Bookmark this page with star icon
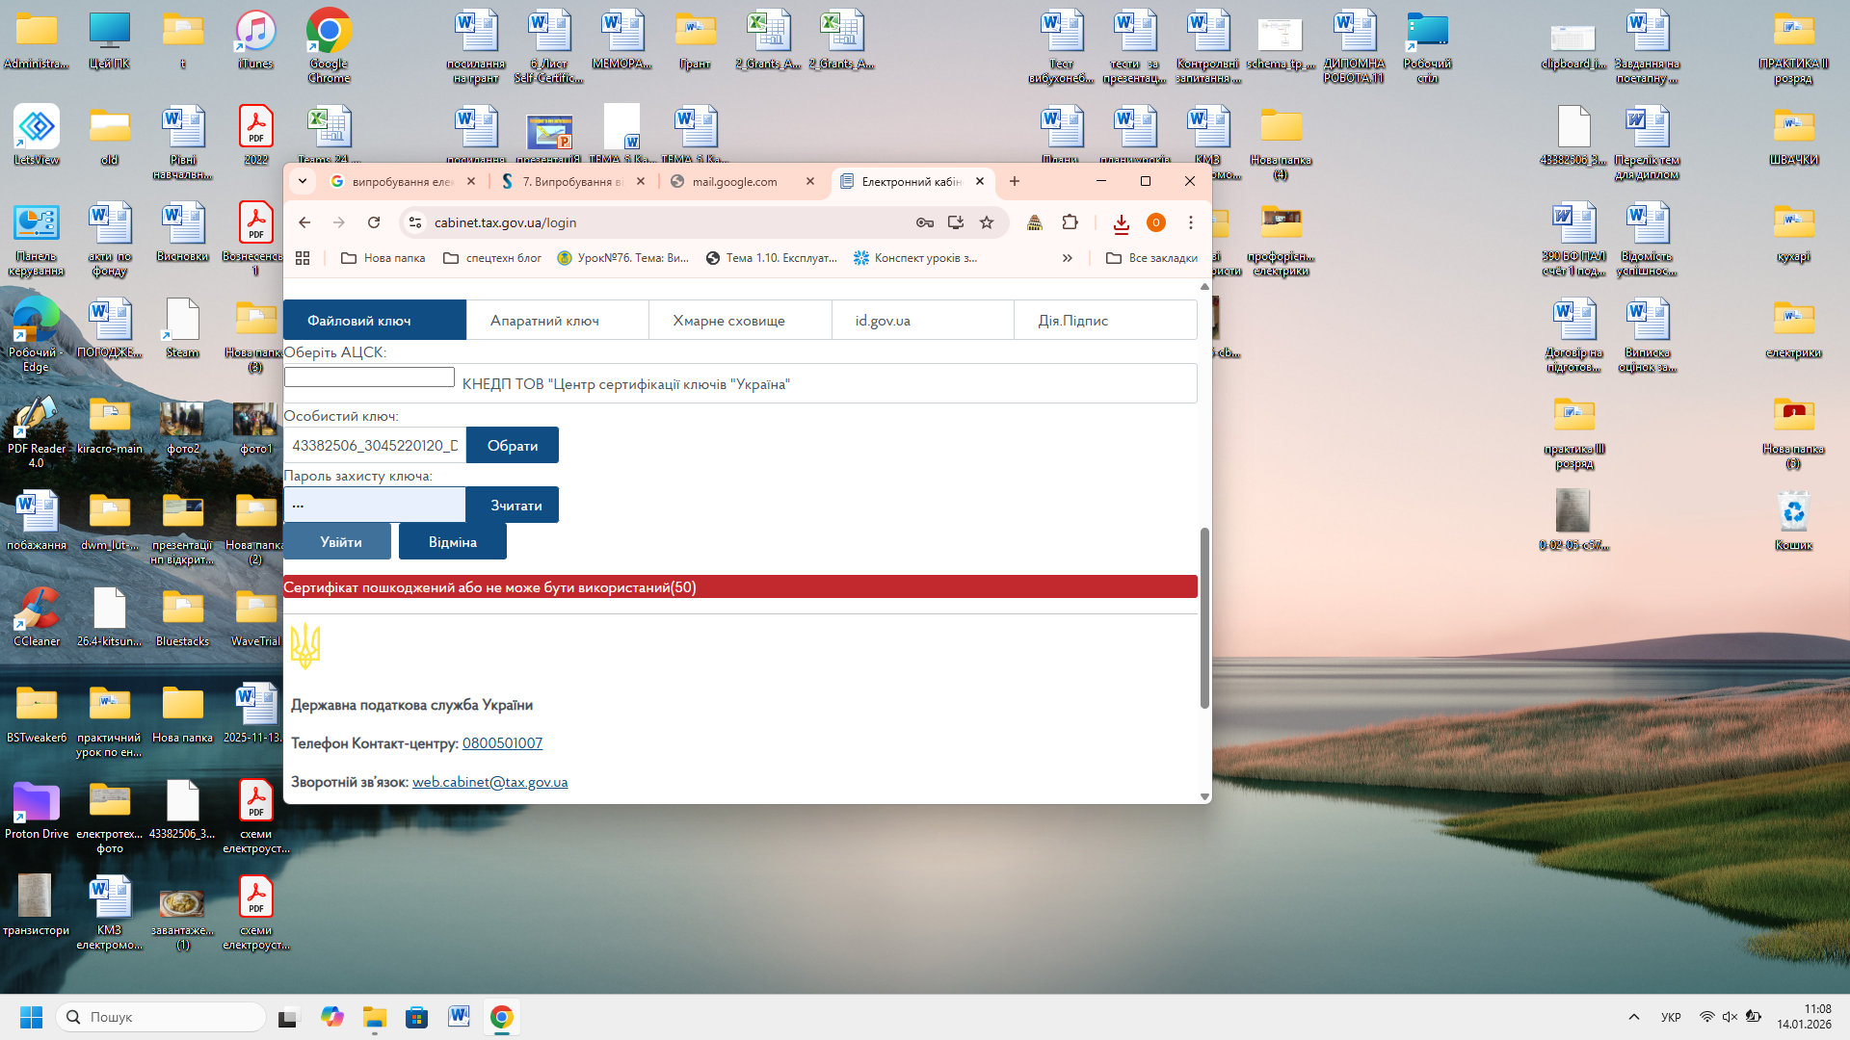This screenshot has width=1850, height=1040. (987, 222)
